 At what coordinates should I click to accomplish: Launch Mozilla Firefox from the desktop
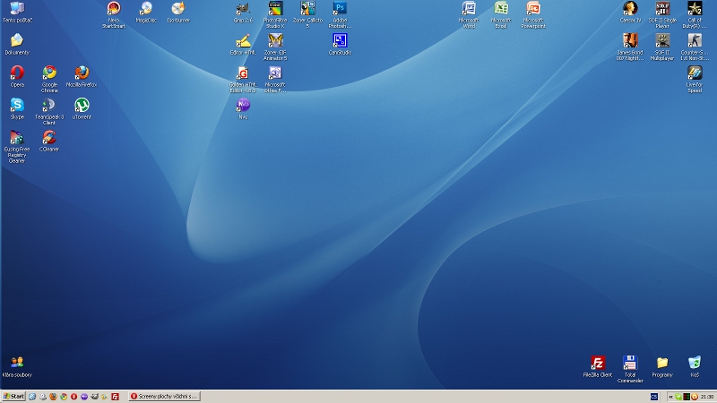pyautogui.click(x=82, y=76)
